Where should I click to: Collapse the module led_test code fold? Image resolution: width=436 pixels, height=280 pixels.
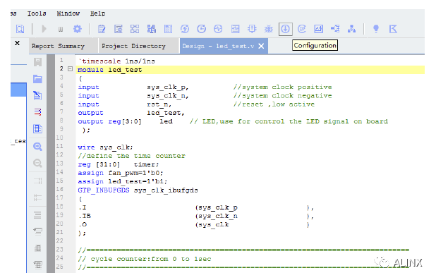[71, 68]
